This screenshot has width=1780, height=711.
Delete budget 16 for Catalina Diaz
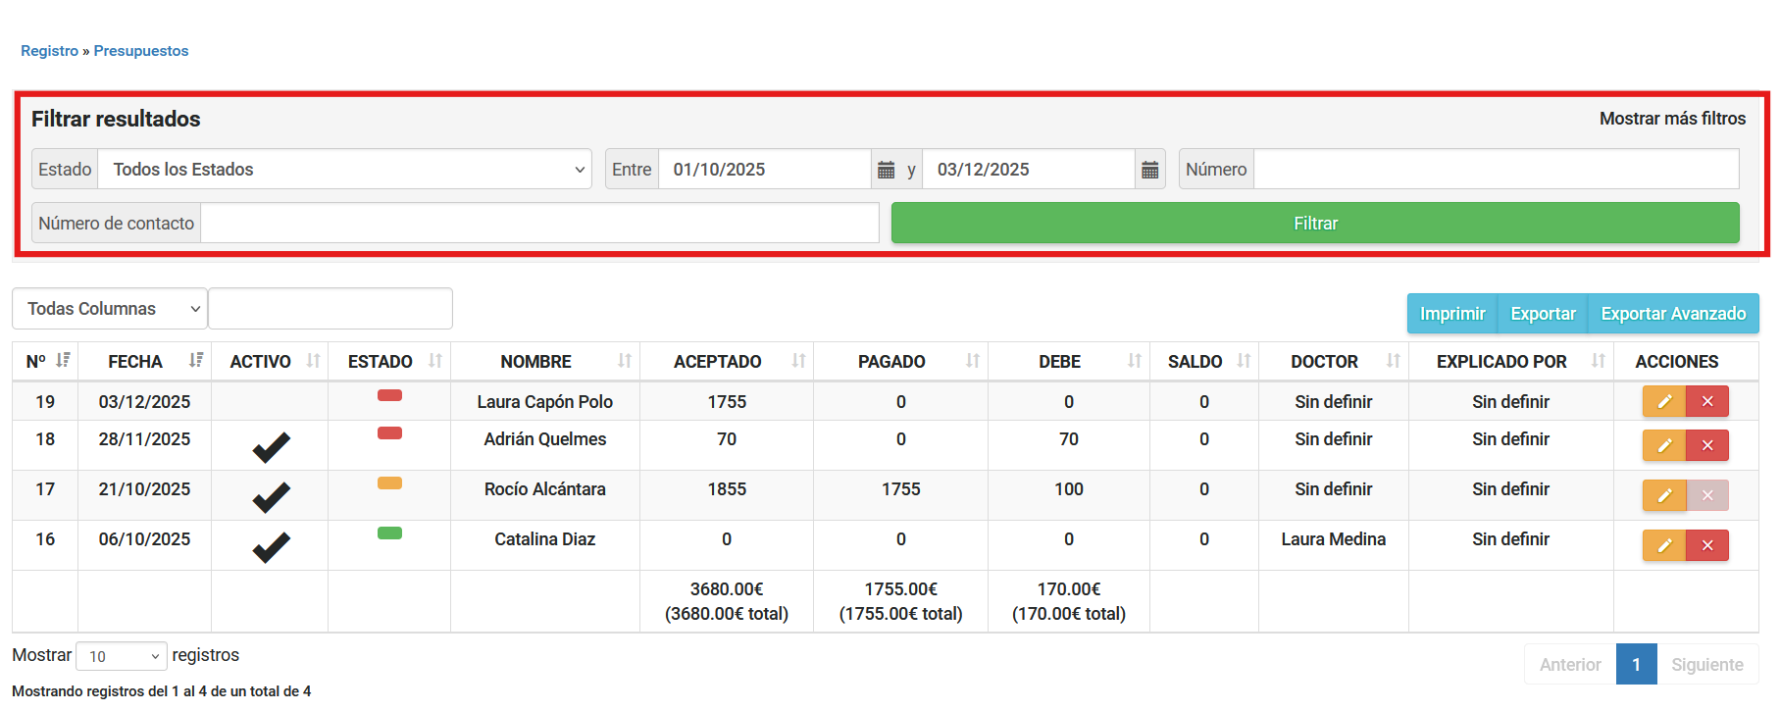(1706, 545)
